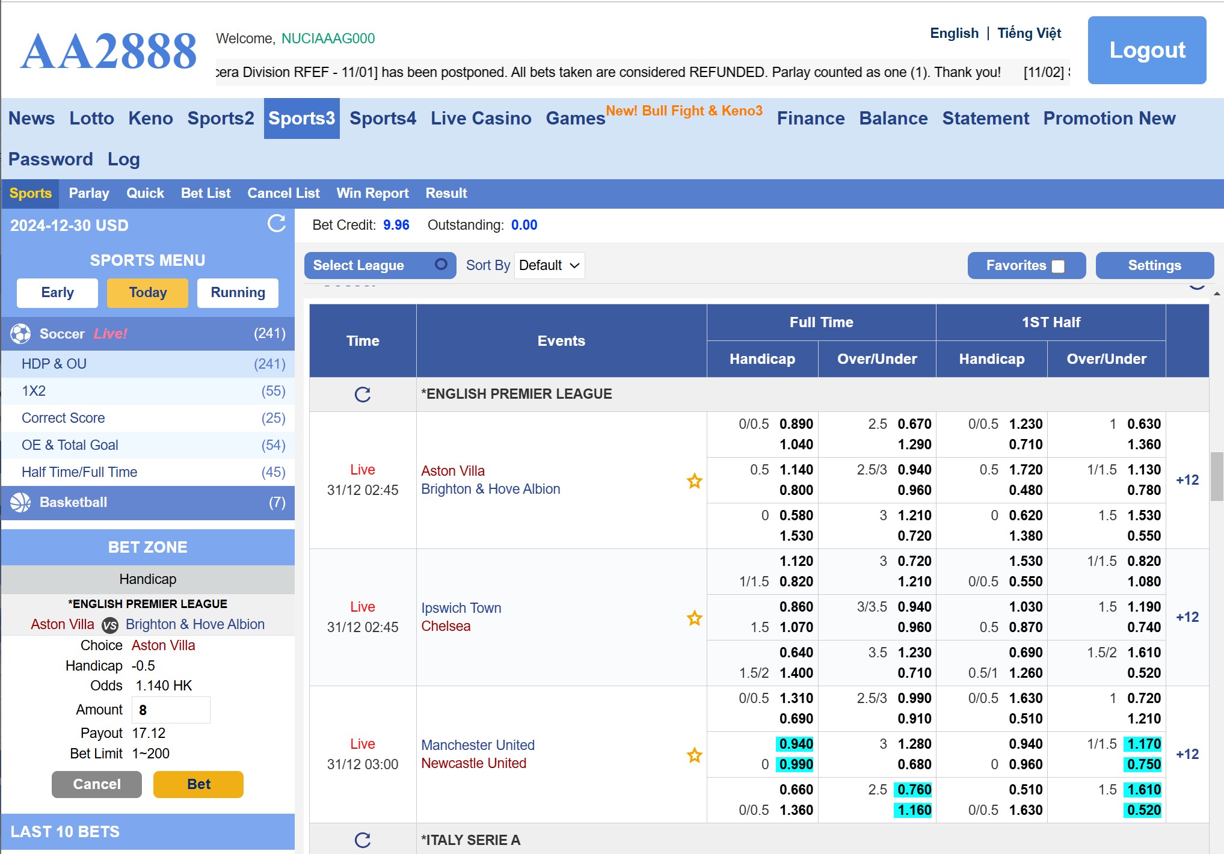Image resolution: width=1224 pixels, height=854 pixels.
Task: Toggle the Favorites checkbox
Action: [x=1058, y=266]
